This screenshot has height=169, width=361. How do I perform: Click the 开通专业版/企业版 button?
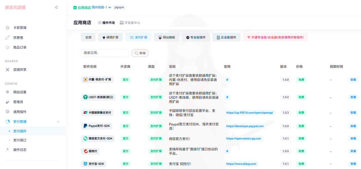click(x=275, y=37)
